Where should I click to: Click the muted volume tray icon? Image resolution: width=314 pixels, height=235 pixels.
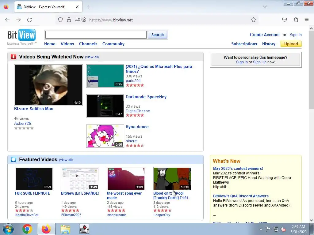pyautogui.click(x=283, y=229)
